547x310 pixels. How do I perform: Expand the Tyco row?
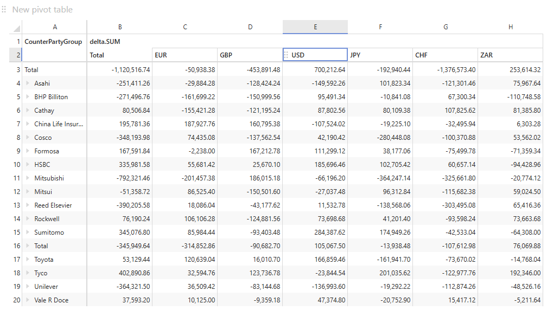click(x=28, y=273)
